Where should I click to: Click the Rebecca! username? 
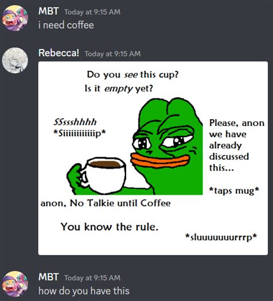(x=59, y=53)
